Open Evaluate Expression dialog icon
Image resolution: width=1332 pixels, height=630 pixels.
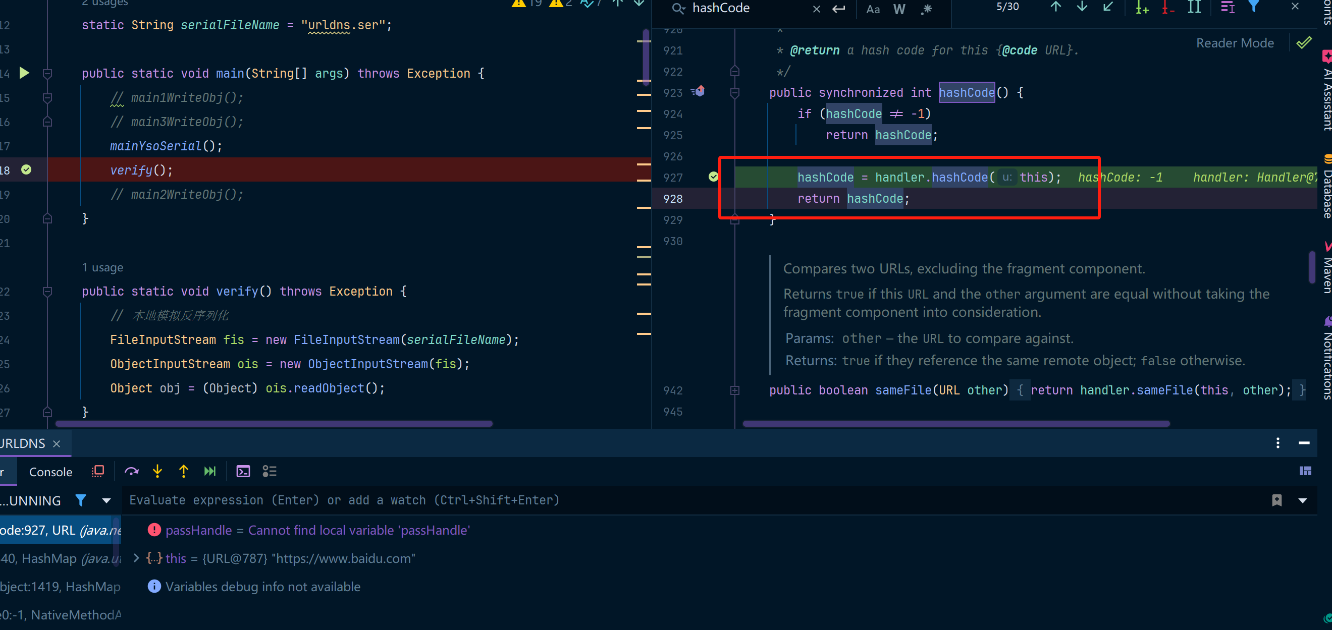243,471
